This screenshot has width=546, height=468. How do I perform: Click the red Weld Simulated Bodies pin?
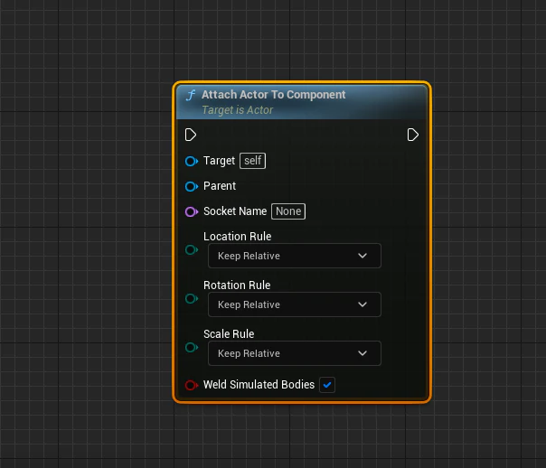(191, 385)
